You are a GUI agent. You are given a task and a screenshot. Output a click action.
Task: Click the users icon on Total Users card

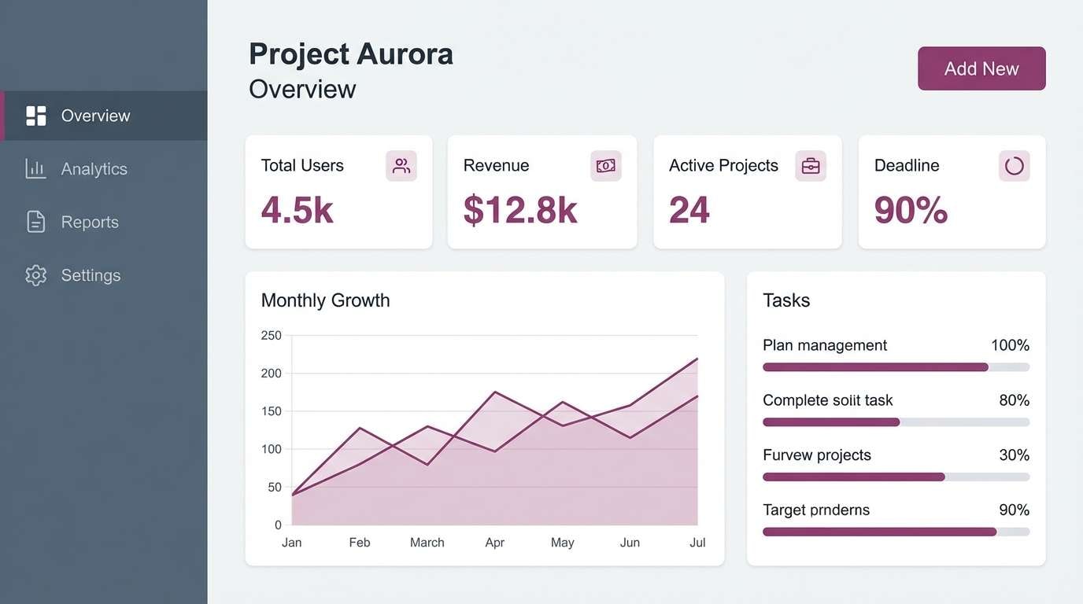pos(401,165)
